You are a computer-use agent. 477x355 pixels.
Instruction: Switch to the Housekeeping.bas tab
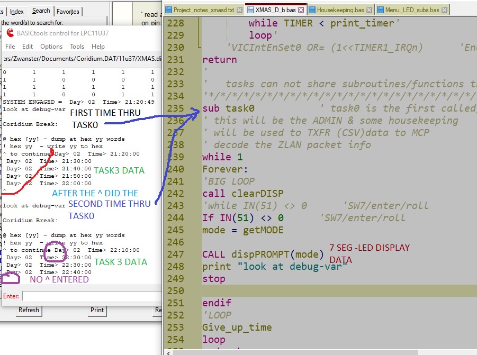click(x=340, y=10)
